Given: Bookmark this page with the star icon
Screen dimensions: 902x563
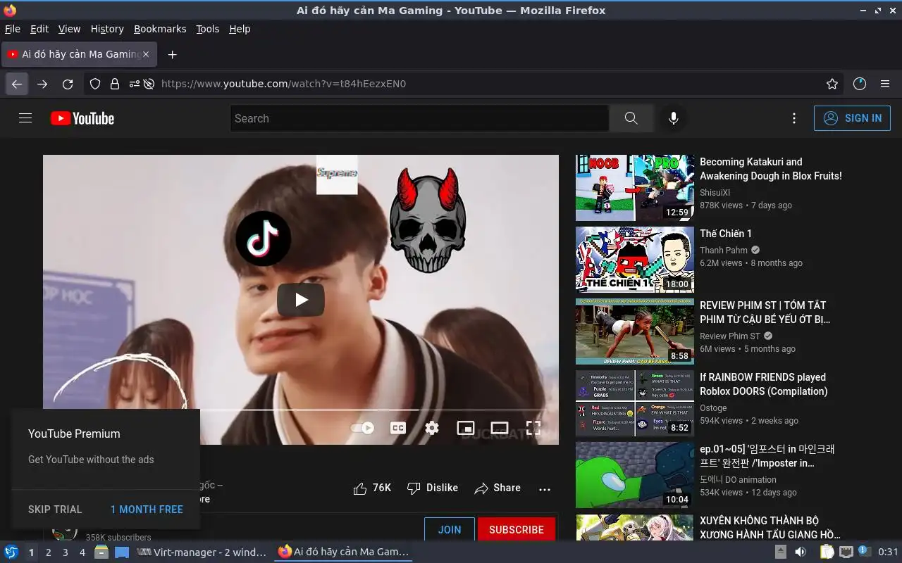Looking at the screenshot, I should [x=832, y=84].
